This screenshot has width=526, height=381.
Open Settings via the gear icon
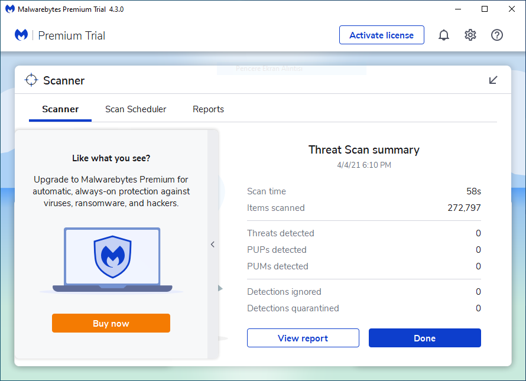click(470, 35)
